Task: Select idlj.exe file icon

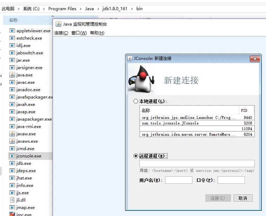Action: (12, 46)
